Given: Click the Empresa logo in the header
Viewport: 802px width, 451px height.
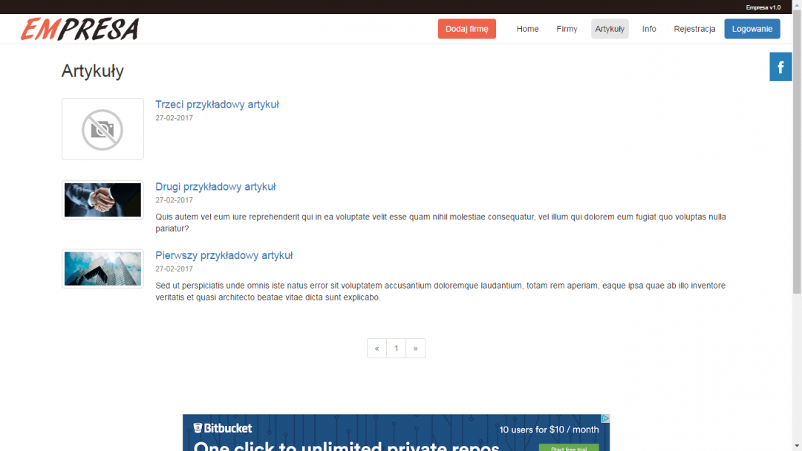Looking at the screenshot, I should 80,29.
